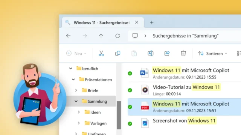This screenshot has height=135, width=241.
Task: Click sync status check of Video-Tutorial
Action: (x=130, y=90)
